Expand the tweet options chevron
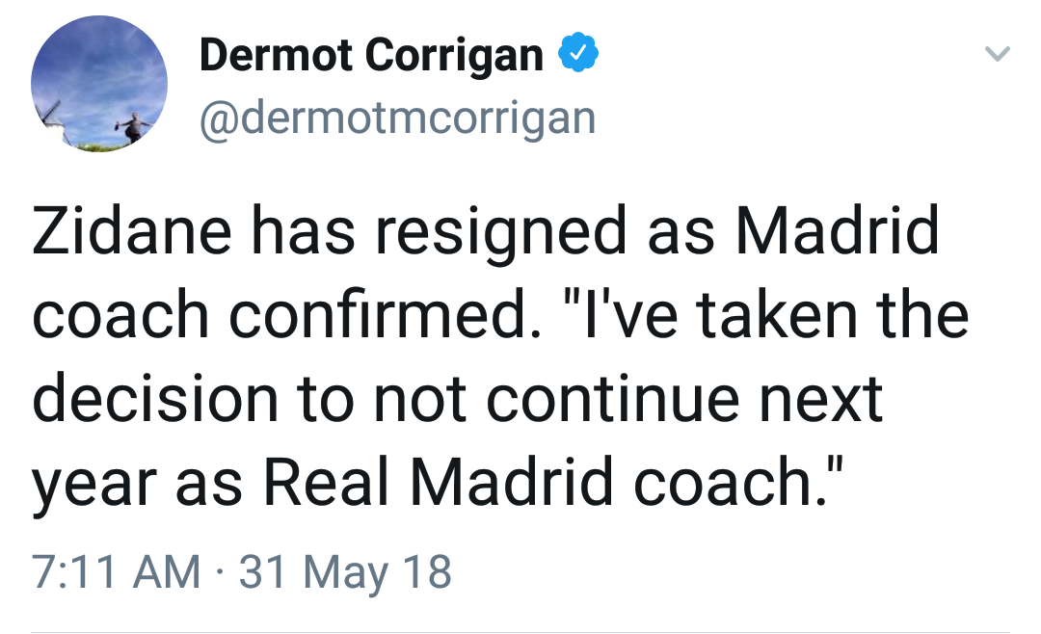 (x=997, y=56)
